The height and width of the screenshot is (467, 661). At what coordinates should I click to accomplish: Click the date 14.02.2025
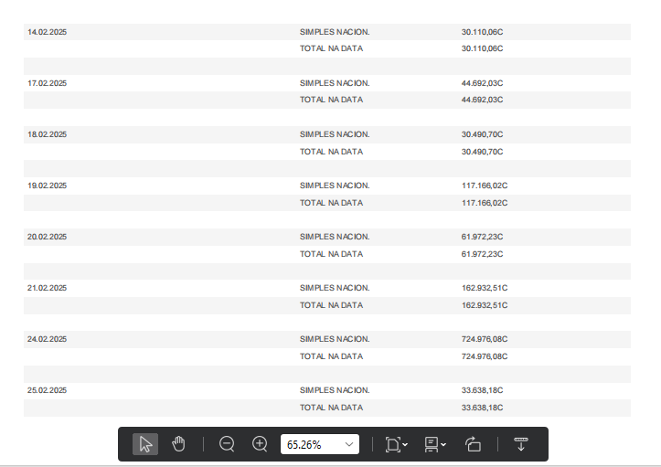[x=48, y=32]
